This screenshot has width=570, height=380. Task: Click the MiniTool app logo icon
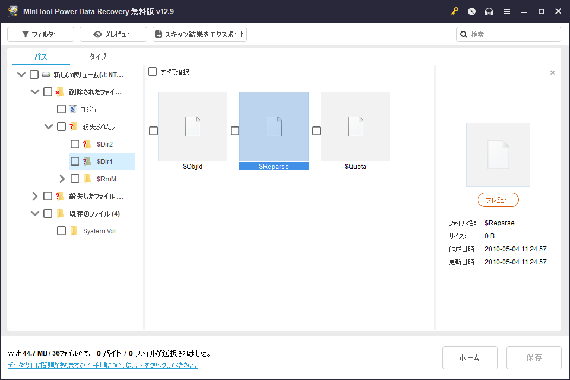pos(13,11)
